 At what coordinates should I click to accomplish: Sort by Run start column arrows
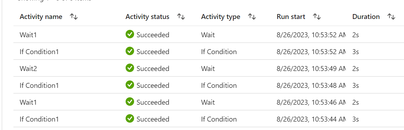[316, 17]
